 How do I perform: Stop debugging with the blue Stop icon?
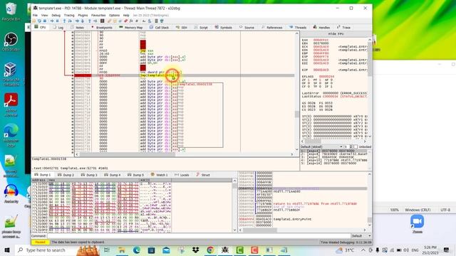[45, 21]
